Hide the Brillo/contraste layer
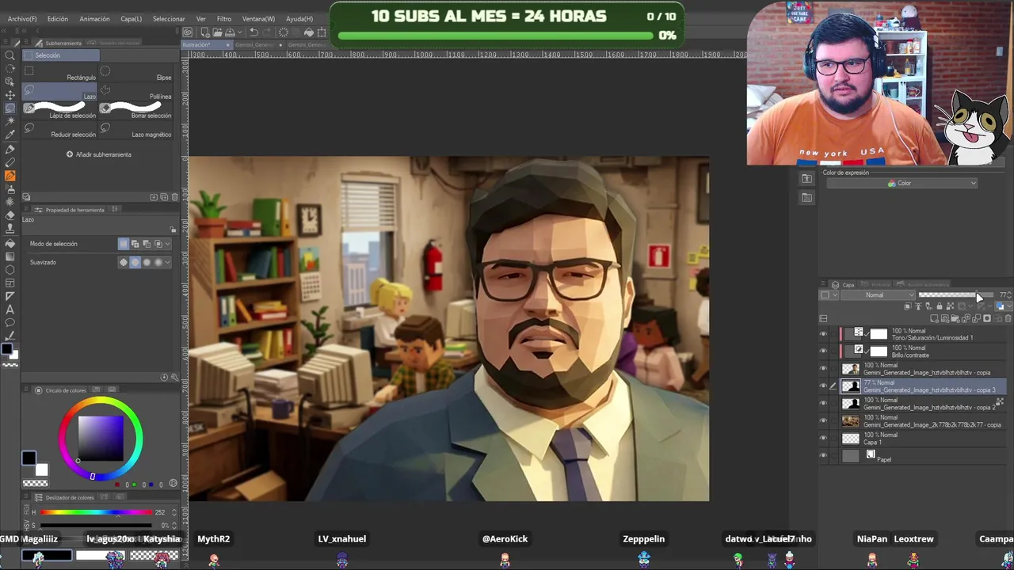Screen dimensions: 1014x570 (x=823, y=351)
